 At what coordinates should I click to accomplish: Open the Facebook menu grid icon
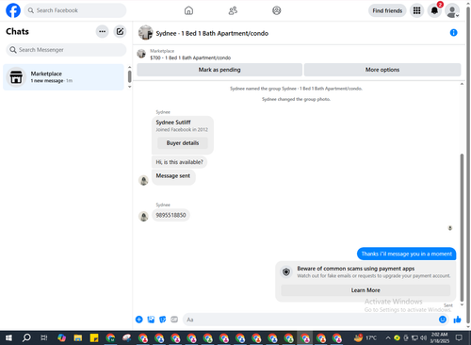point(416,10)
